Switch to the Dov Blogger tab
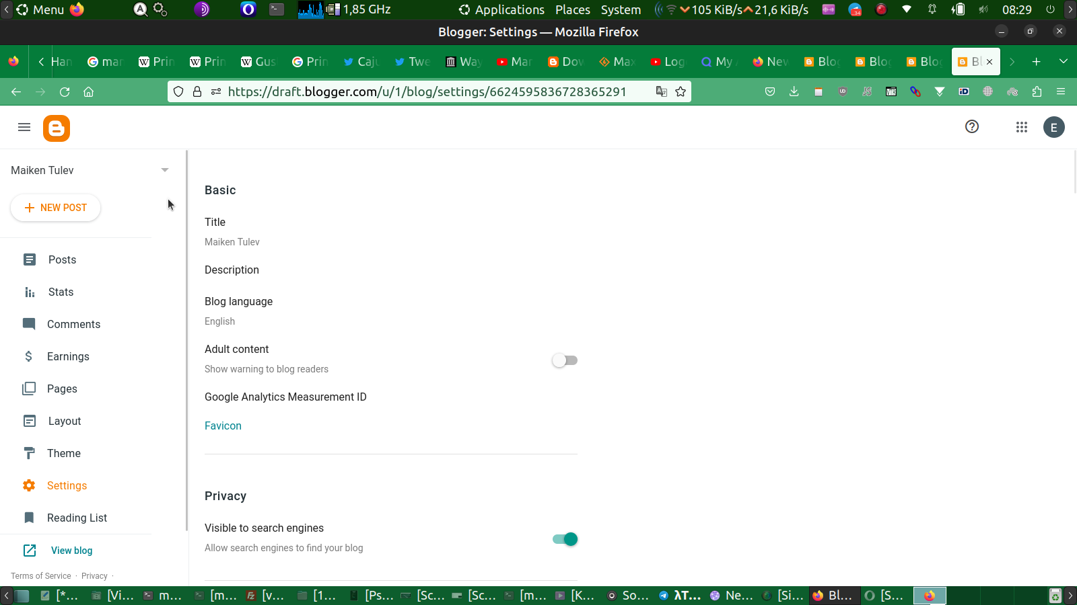Viewport: 1077px width, 605px height. point(565,62)
